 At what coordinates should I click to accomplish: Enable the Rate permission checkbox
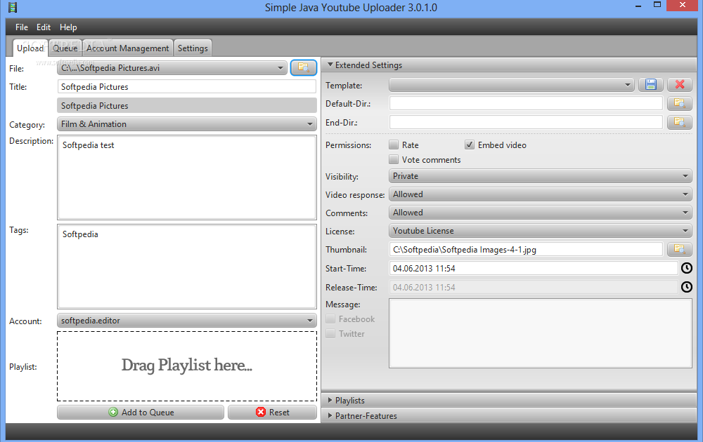pos(394,145)
